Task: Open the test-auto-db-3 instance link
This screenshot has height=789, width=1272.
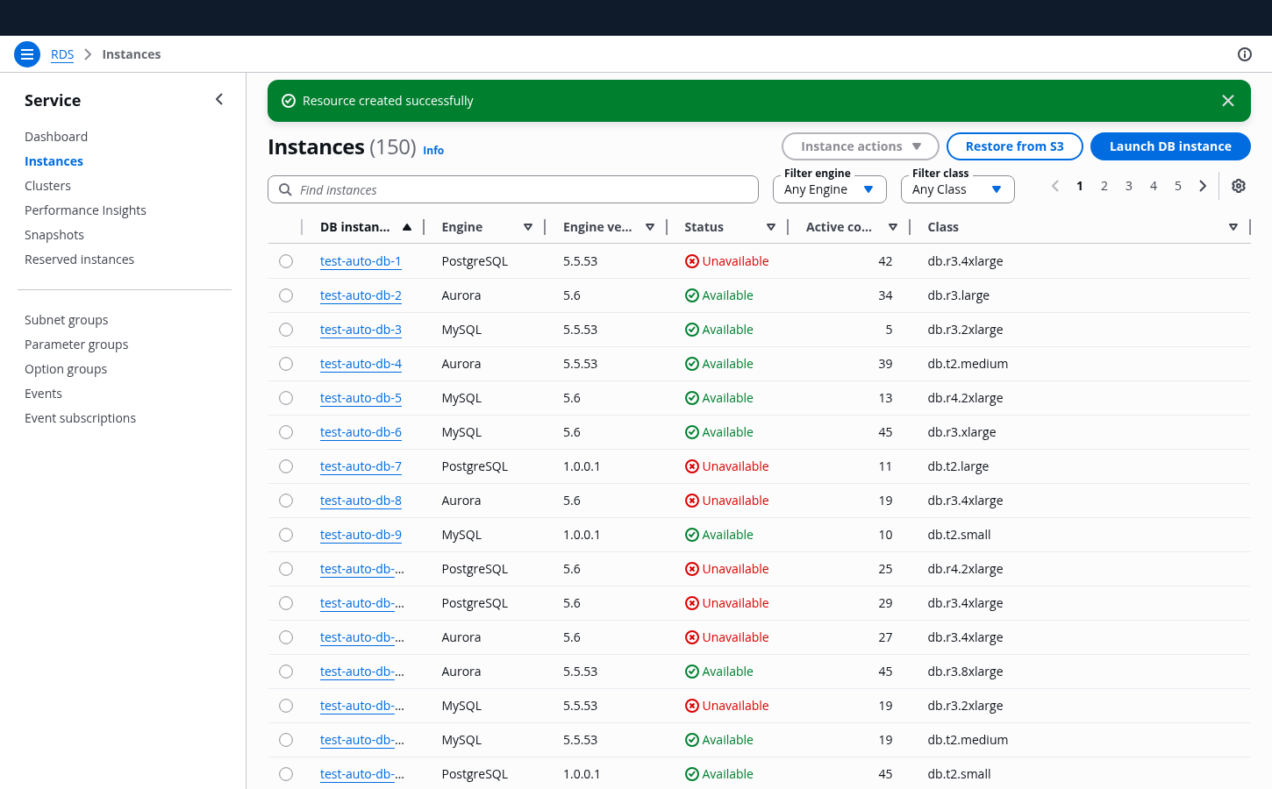Action: (361, 330)
